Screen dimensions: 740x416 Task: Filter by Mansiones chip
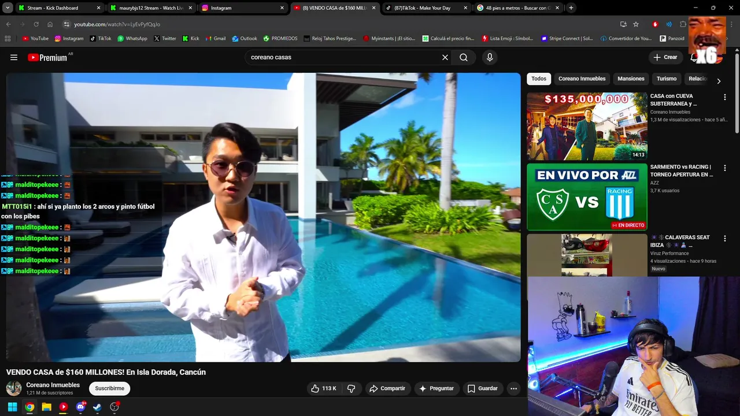pos(631,79)
